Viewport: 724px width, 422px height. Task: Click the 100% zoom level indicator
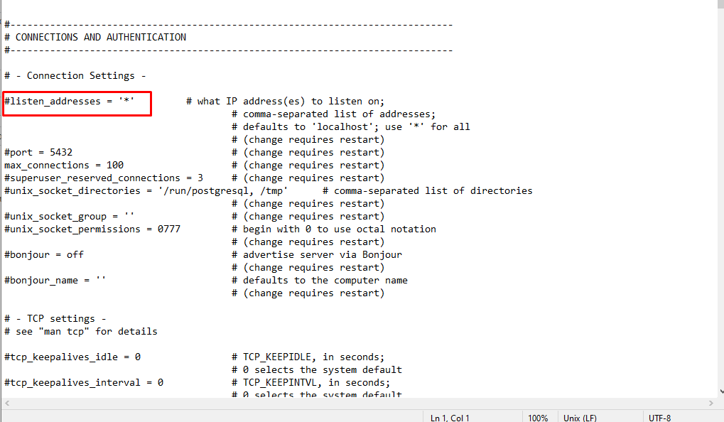tap(538, 418)
